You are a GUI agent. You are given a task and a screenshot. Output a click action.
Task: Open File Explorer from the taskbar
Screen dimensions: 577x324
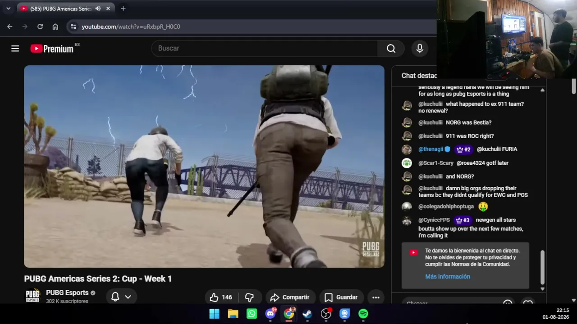coord(233,314)
